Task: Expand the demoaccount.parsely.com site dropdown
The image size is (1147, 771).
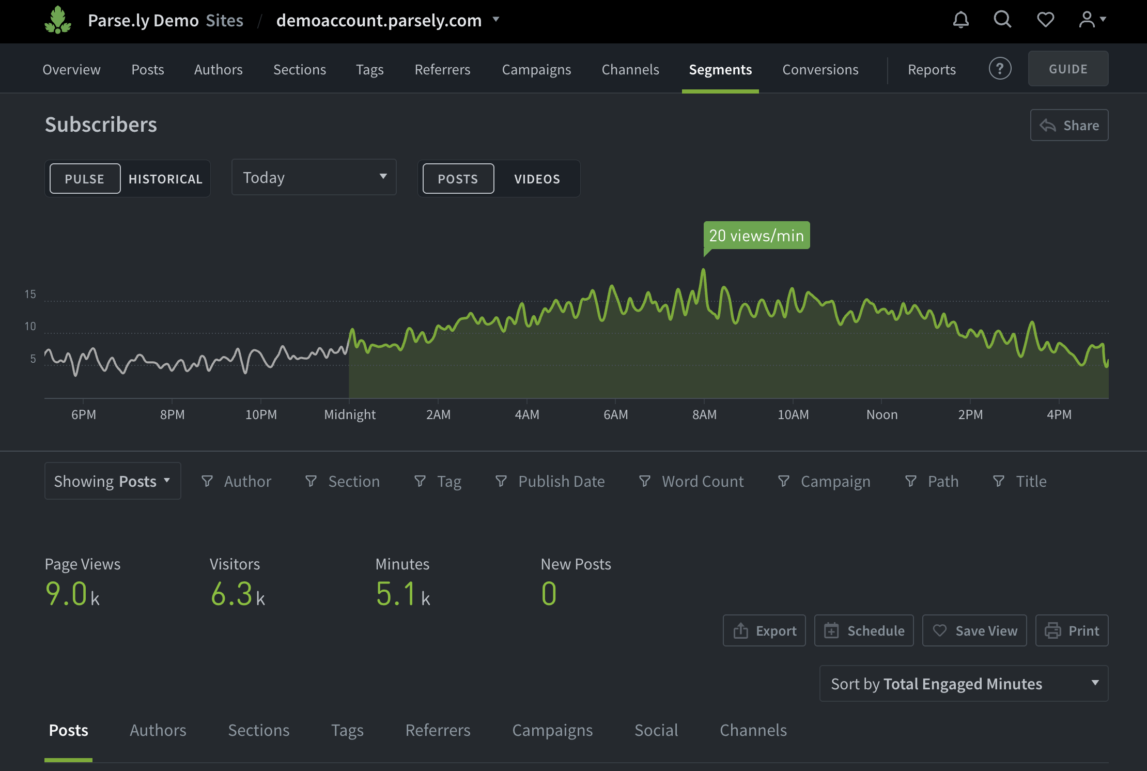Action: (496, 20)
